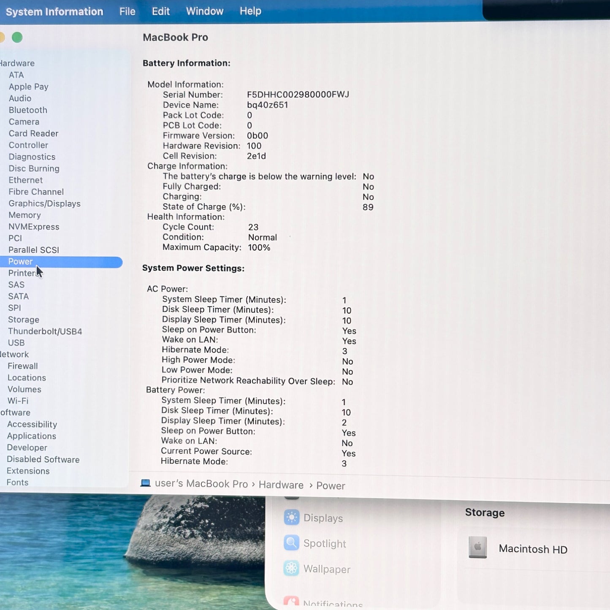This screenshot has height=610, width=610.
Task: Select Parallel SCSI in the sidebar
Action: (34, 250)
